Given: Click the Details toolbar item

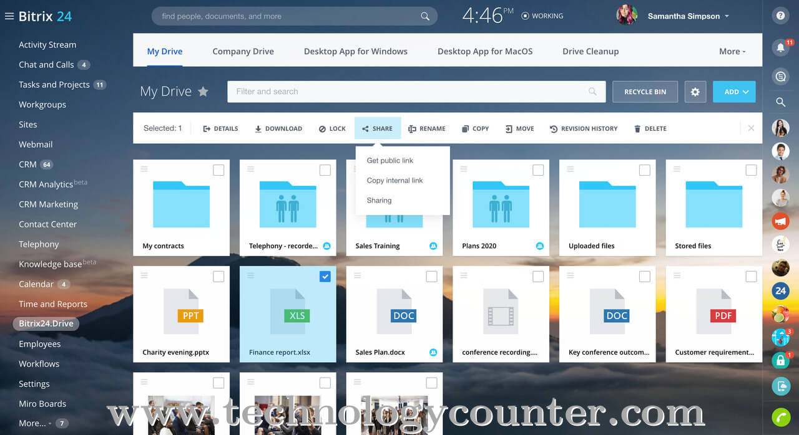Looking at the screenshot, I should click(220, 128).
